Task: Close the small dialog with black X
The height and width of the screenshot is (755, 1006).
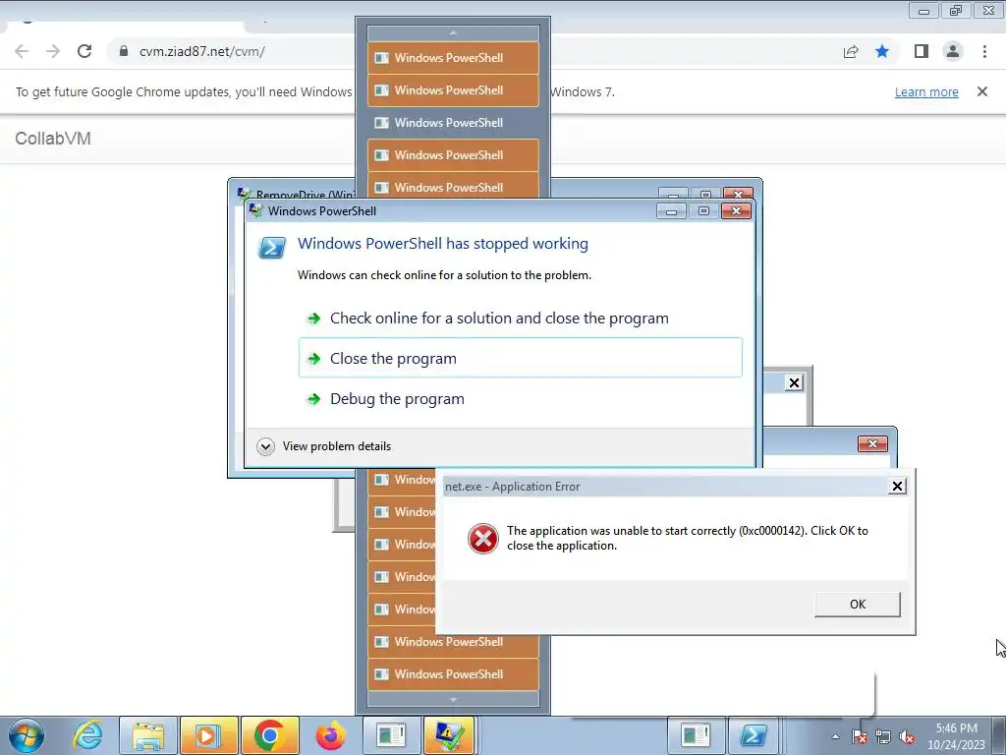Action: [794, 382]
